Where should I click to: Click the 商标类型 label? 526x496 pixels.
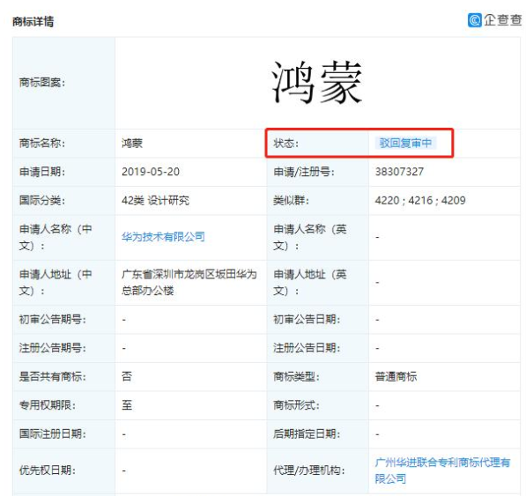[x=296, y=376]
